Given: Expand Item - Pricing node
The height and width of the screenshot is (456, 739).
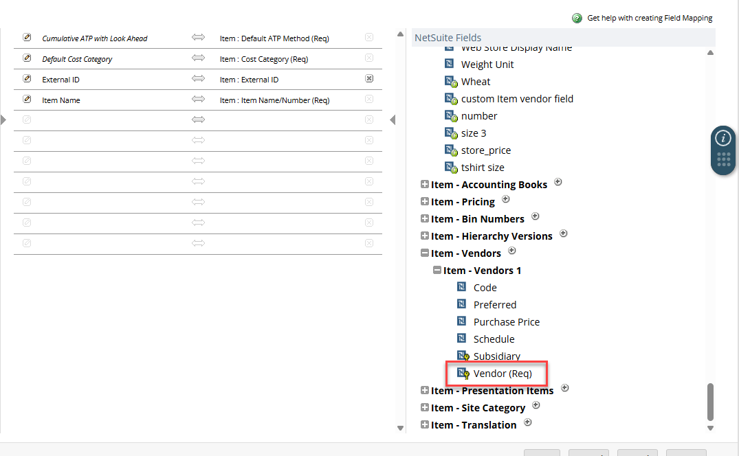Looking at the screenshot, I should [425, 201].
